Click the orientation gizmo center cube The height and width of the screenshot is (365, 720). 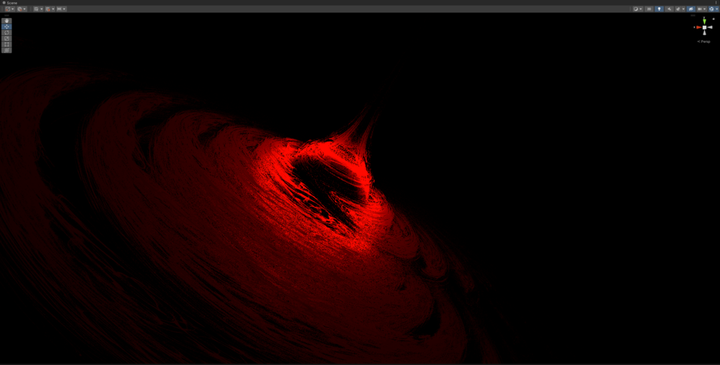coord(704,27)
